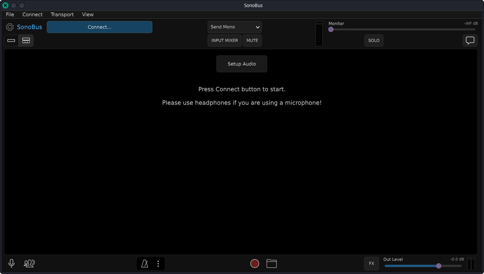Toggle the metronome icon
Image resolution: width=484 pixels, height=274 pixels.
click(x=145, y=264)
